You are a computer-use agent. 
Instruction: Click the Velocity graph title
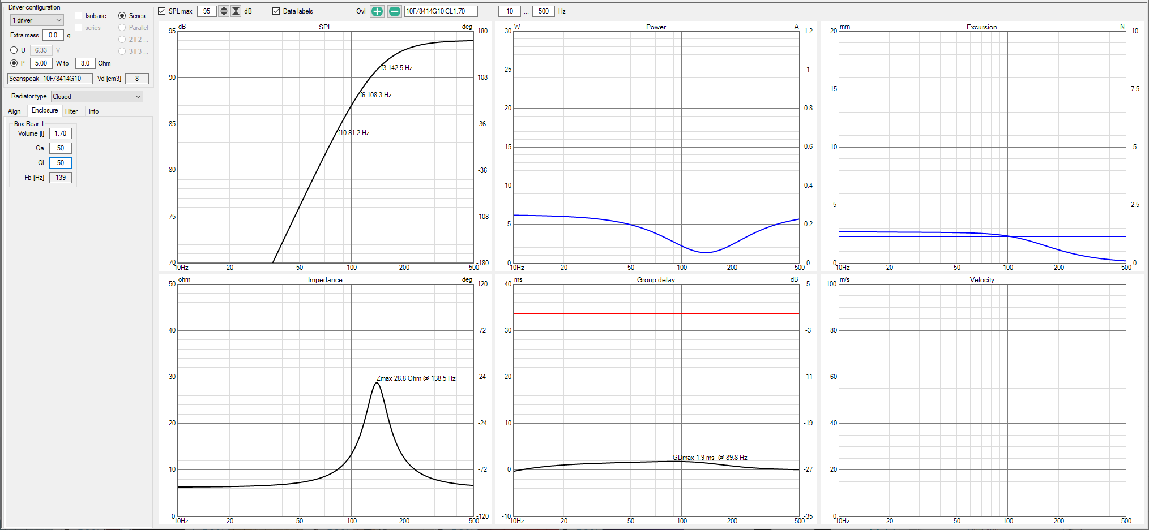(x=982, y=280)
